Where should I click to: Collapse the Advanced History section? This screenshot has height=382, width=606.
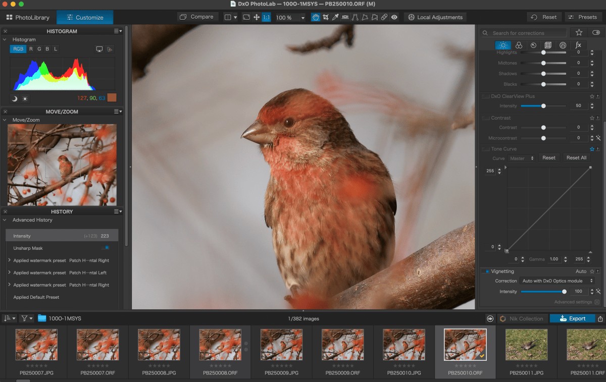click(x=5, y=220)
